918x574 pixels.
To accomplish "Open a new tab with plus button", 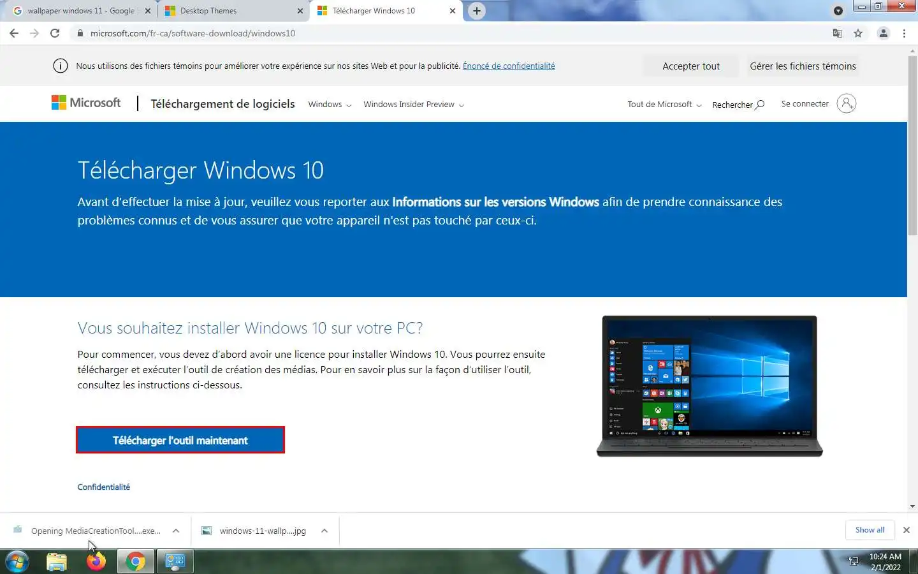I will click(x=477, y=11).
